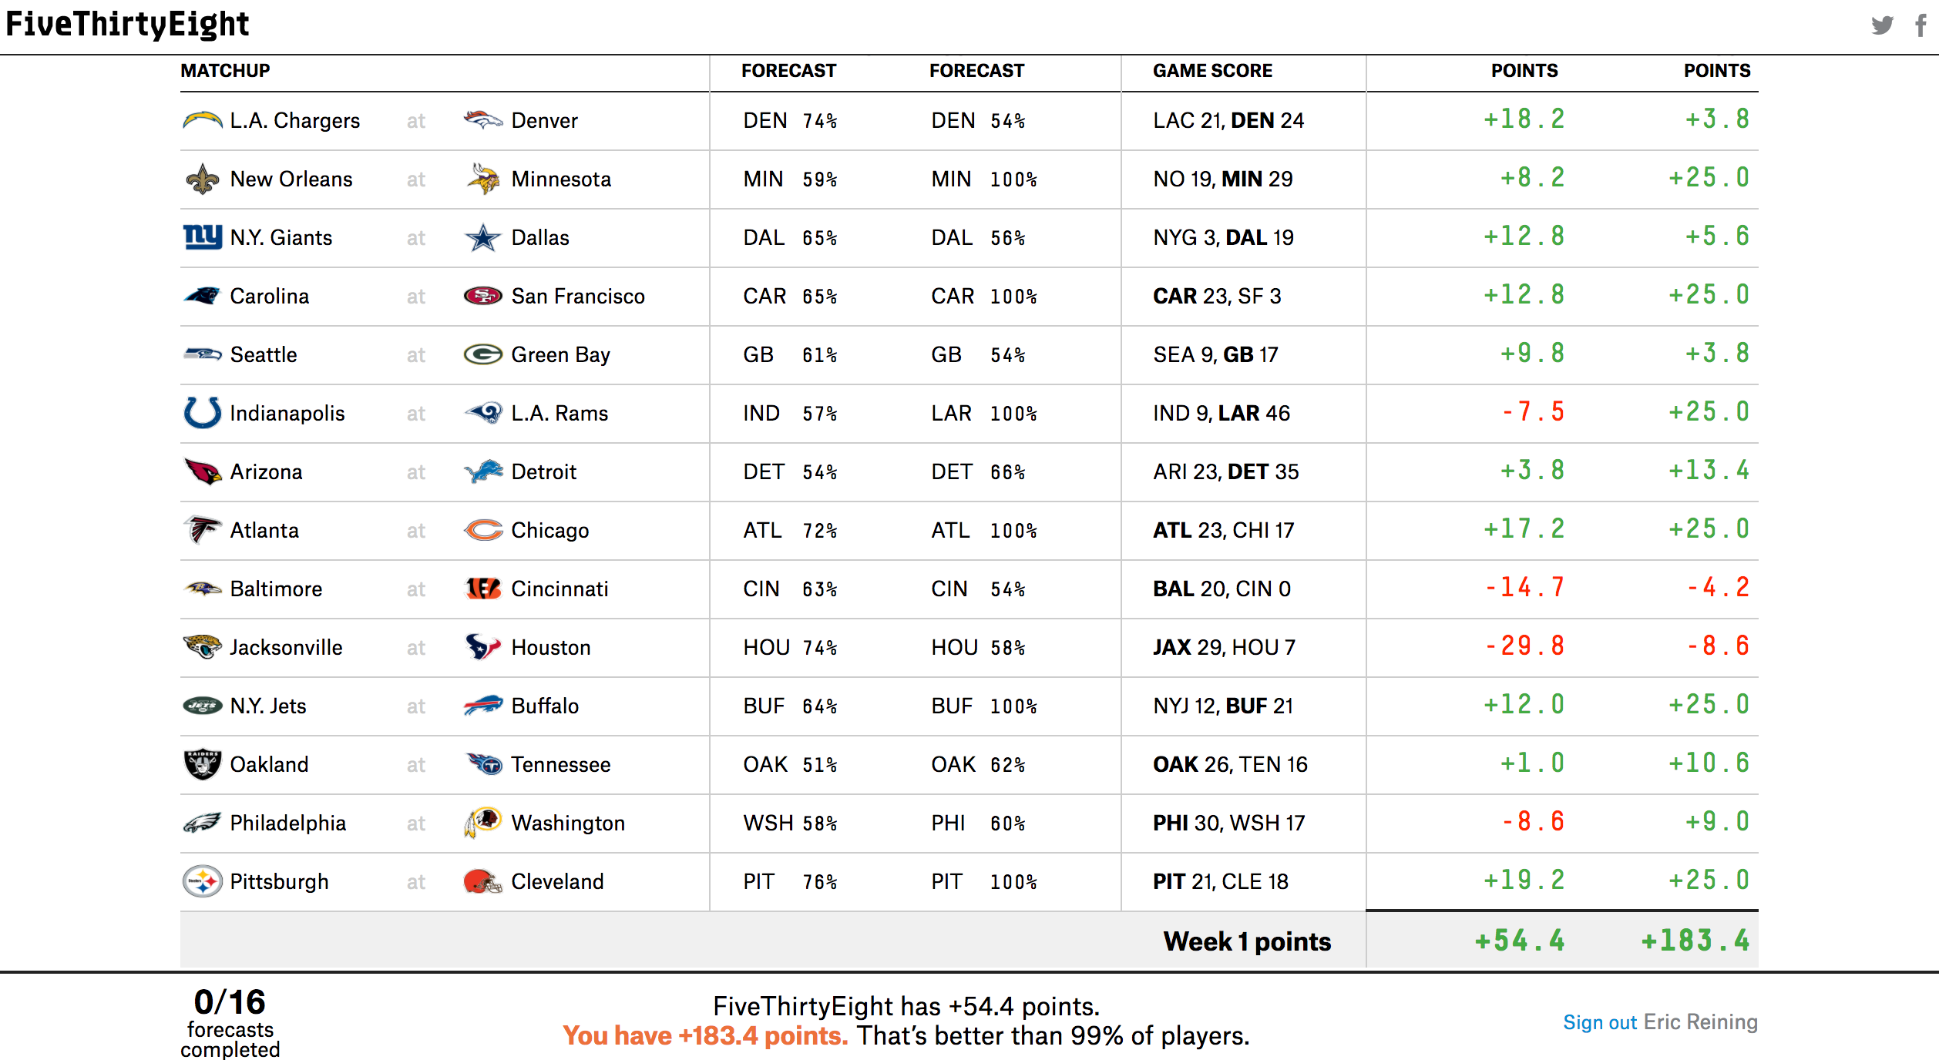Viewport: 1939px width, 1060px height.
Task: Click the Cleveland Browns helmet logo
Action: (x=482, y=881)
